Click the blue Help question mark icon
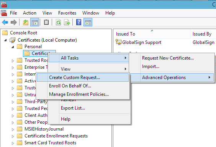Image resolution: width=216 pixels, height=147 pixels. tap(79, 22)
